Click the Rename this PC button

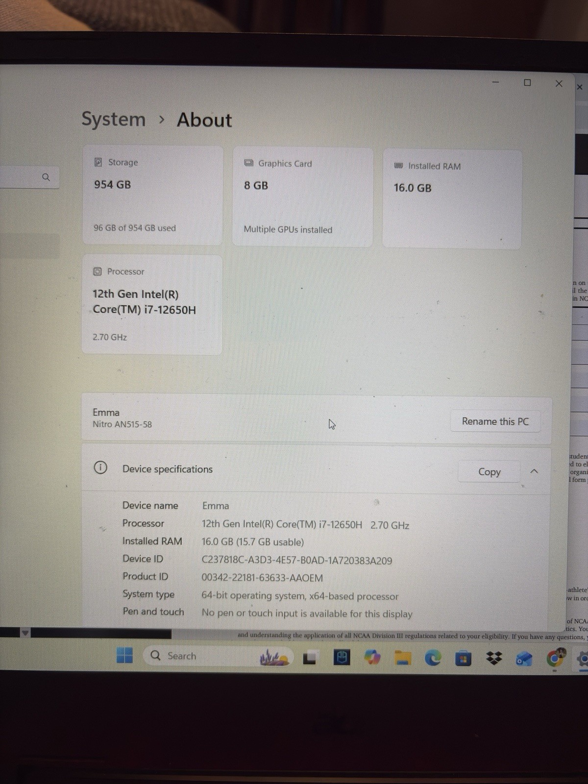(x=495, y=421)
